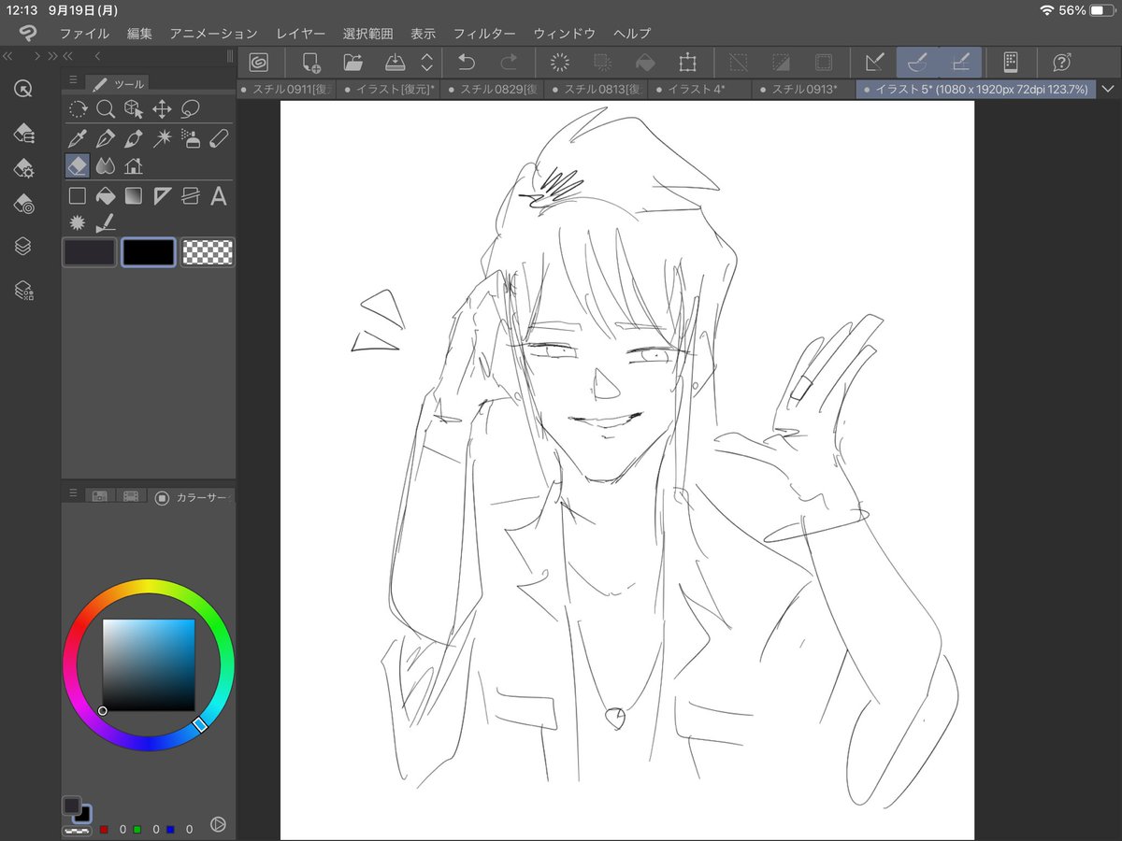This screenshot has width=1122, height=841.
Task: Open the ウィンドウ menu
Action: tap(564, 33)
